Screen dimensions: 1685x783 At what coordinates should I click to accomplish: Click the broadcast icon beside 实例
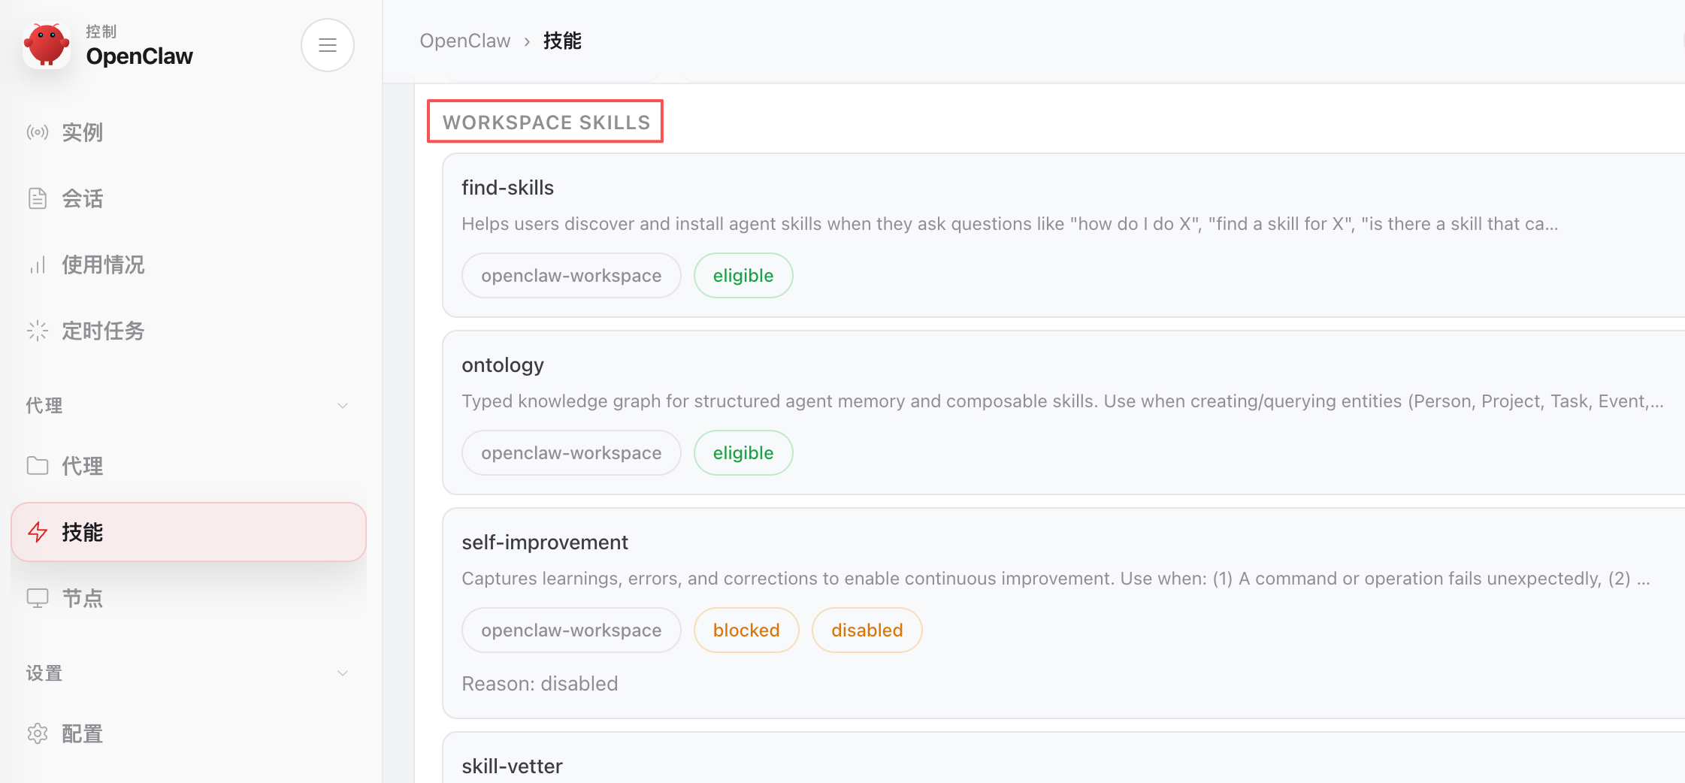[x=38, y=133]
